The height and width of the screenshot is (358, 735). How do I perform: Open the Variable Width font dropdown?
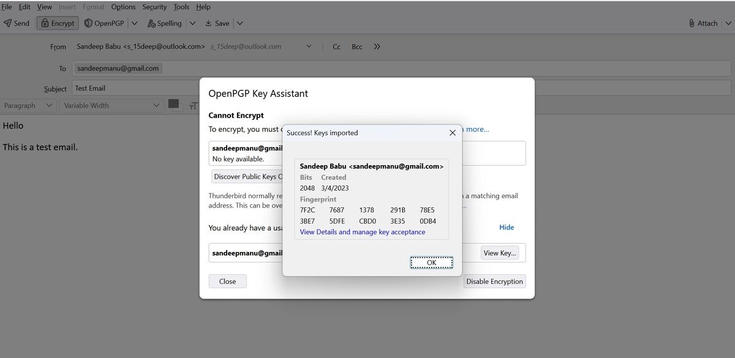pos(111,105)
